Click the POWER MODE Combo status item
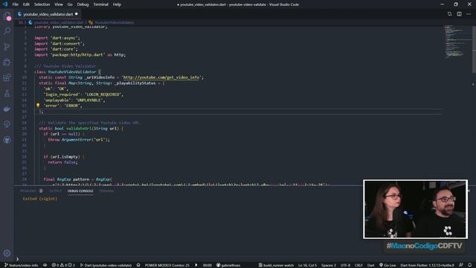 coord(167,265)
